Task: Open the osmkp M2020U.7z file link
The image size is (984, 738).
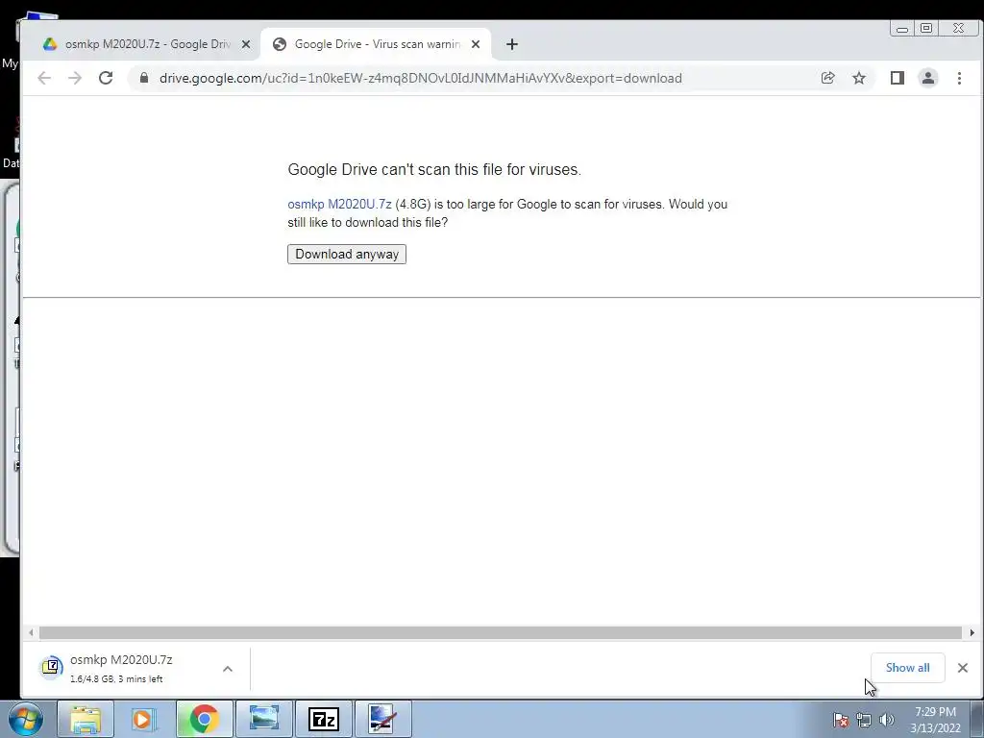Action: click(x=339, y=204)
